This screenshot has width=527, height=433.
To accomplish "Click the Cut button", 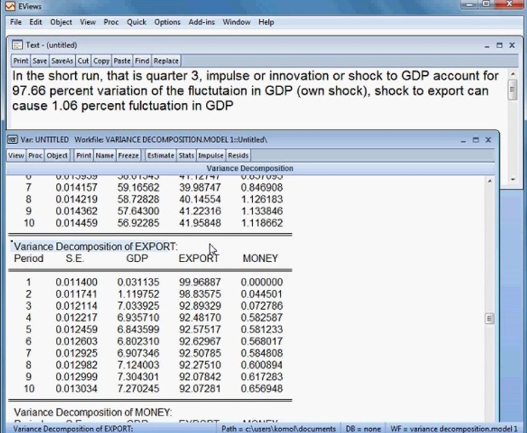I will 83,61.
